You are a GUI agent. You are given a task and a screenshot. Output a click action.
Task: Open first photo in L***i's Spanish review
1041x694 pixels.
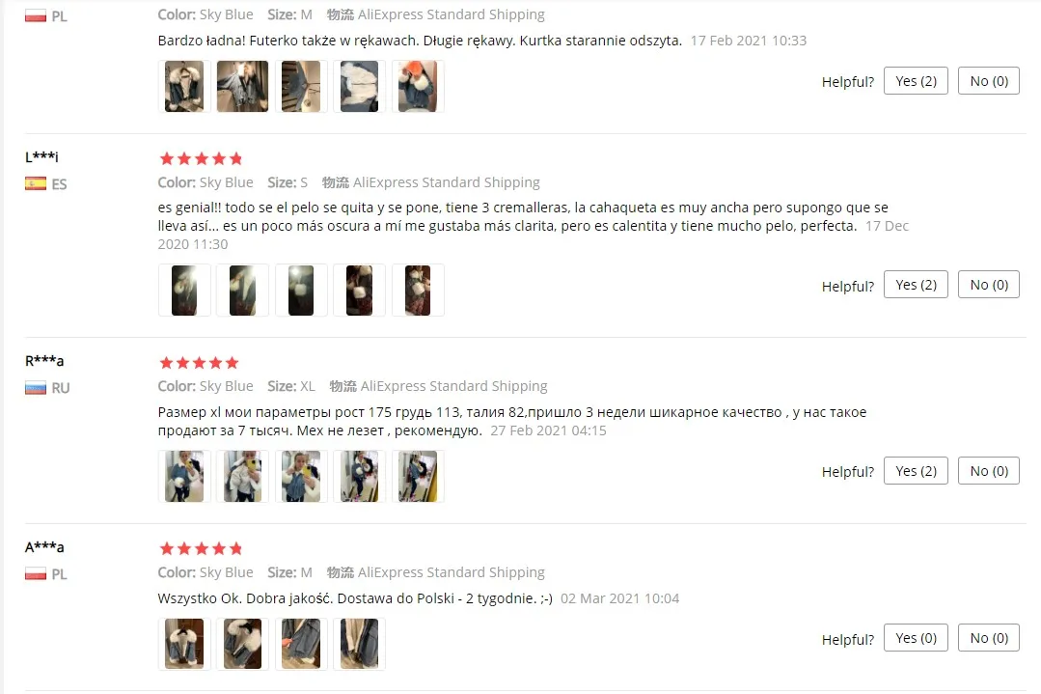184,291
